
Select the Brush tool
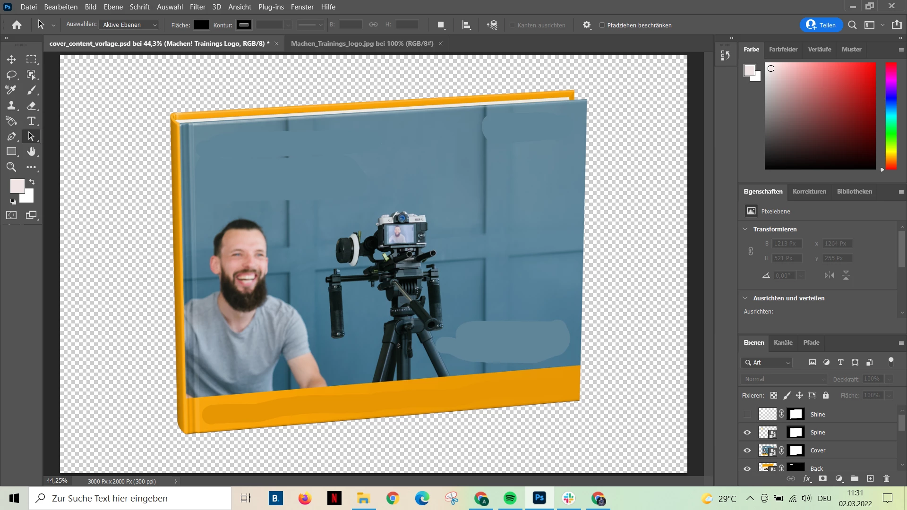(32, 90)
